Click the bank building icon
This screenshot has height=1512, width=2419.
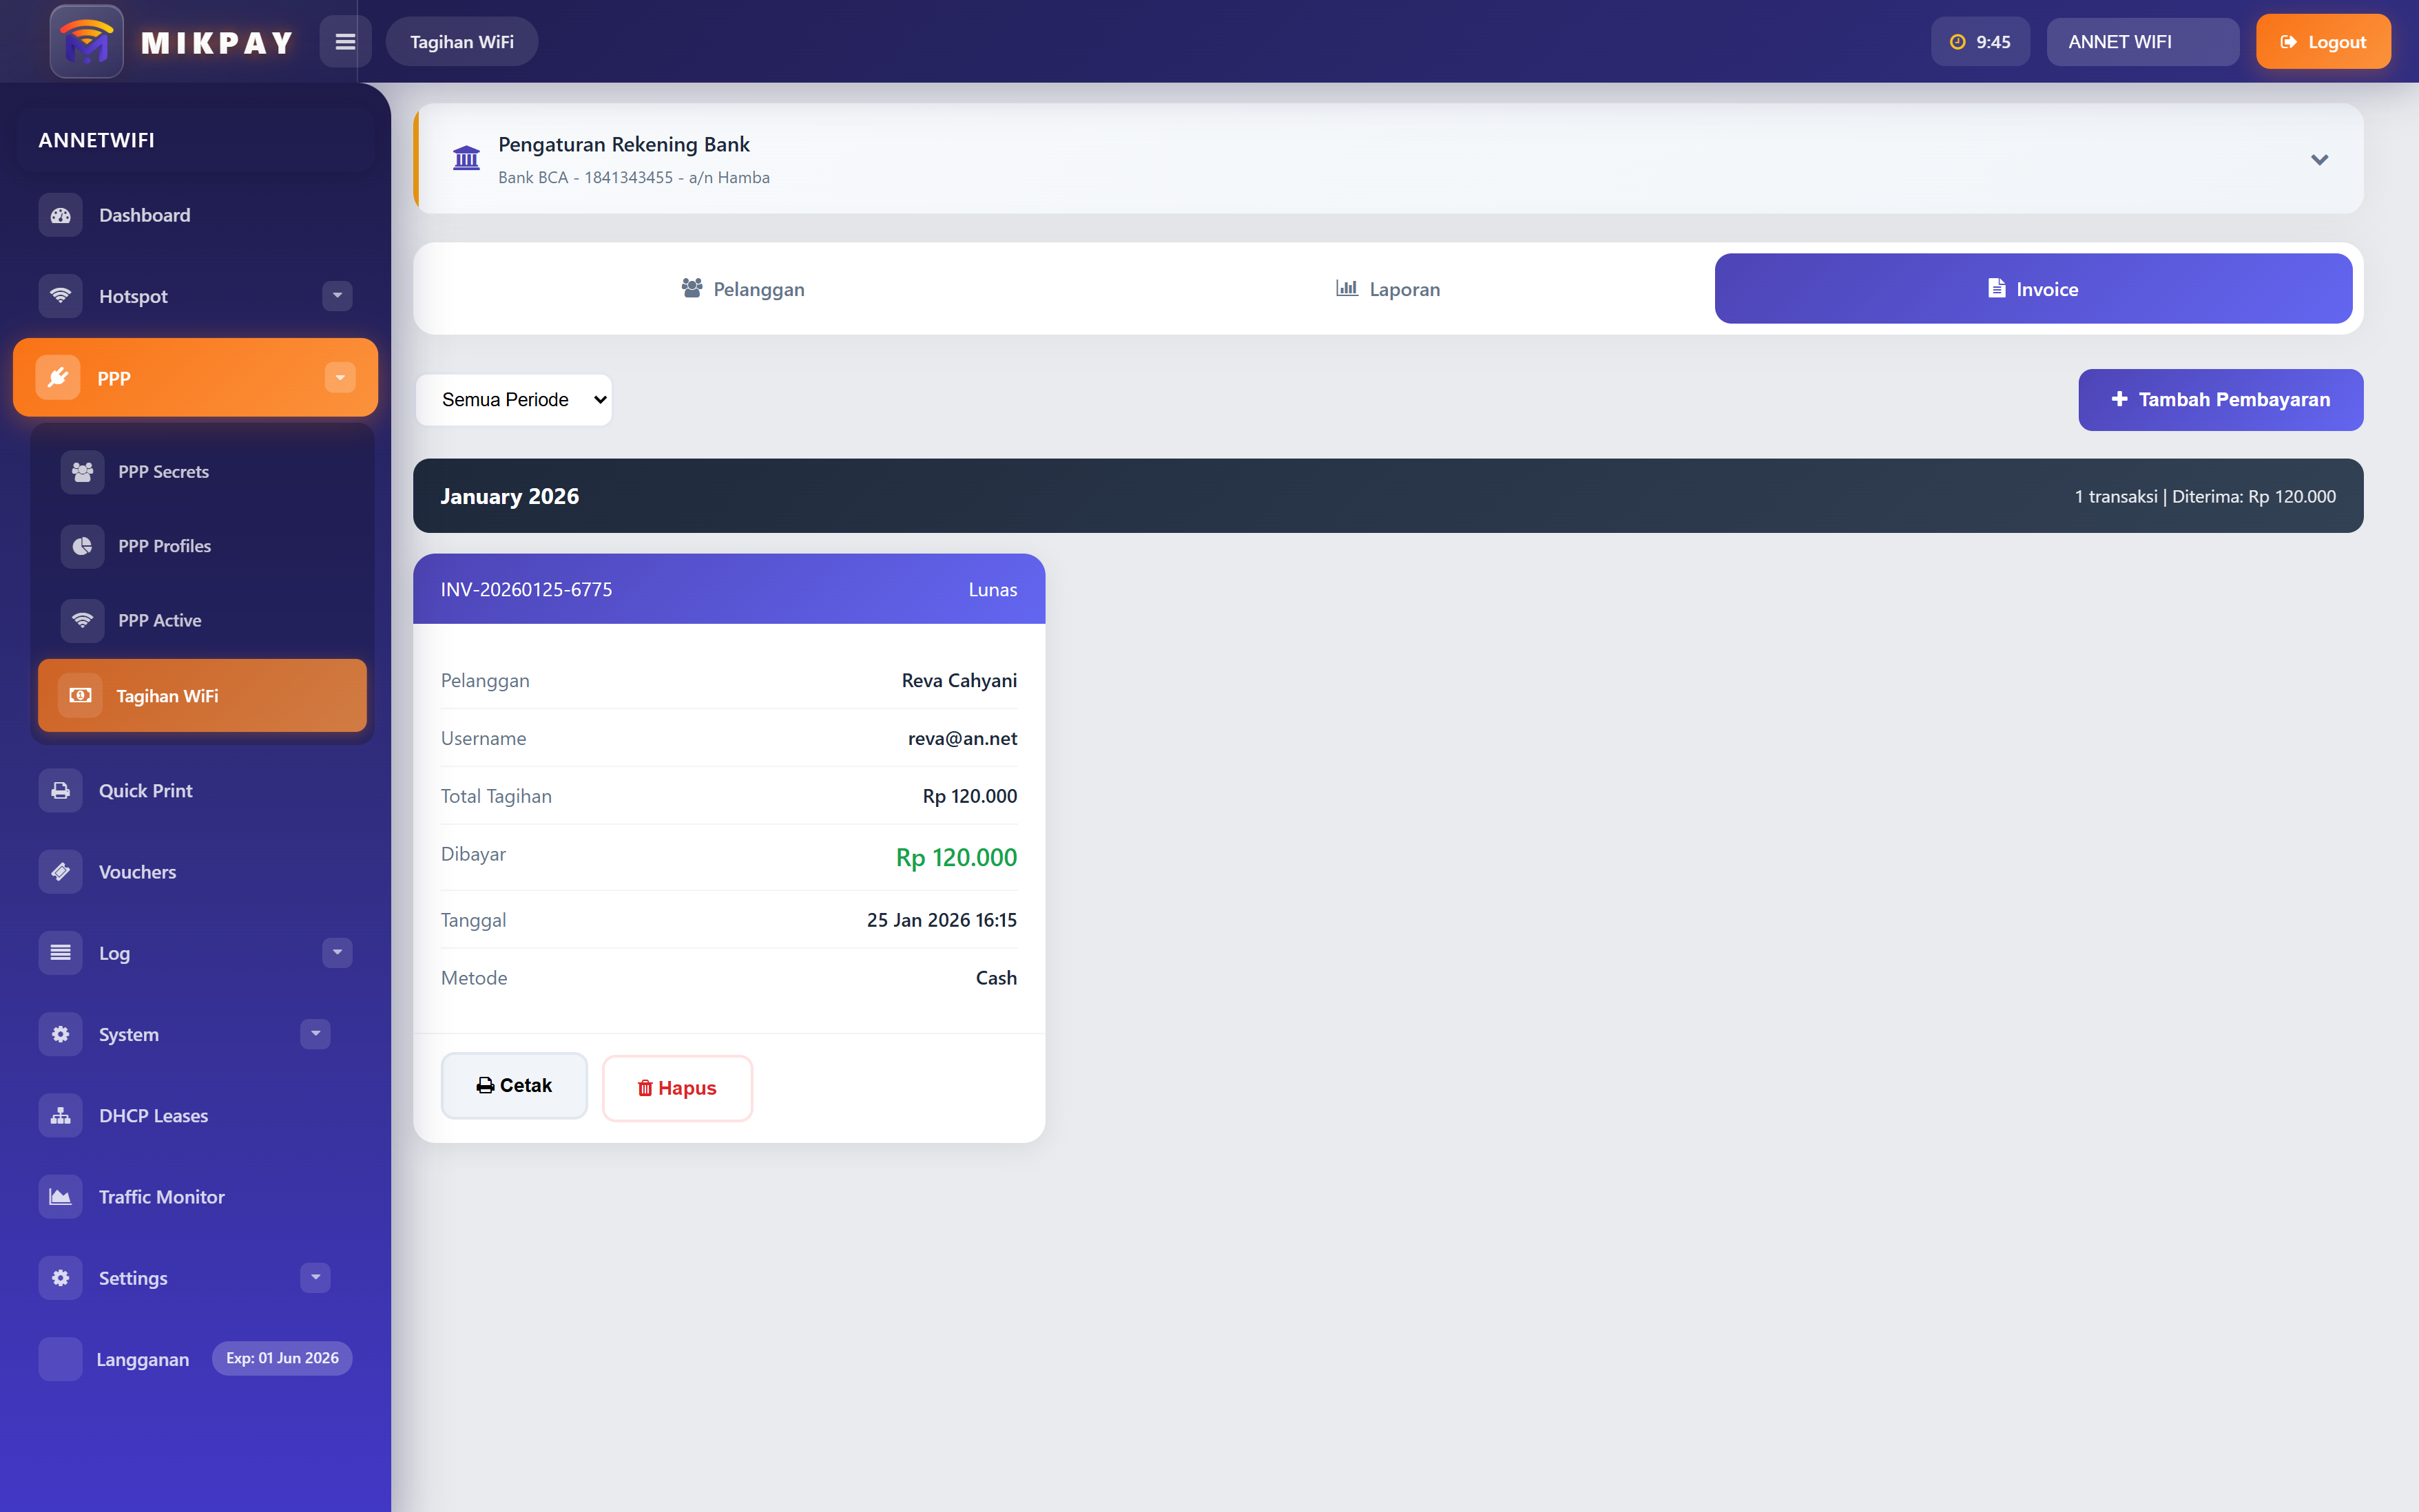(x=466, y=158)
